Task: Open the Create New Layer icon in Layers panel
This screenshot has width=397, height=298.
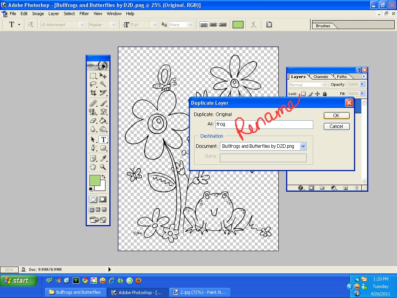Action: point(345,187)
